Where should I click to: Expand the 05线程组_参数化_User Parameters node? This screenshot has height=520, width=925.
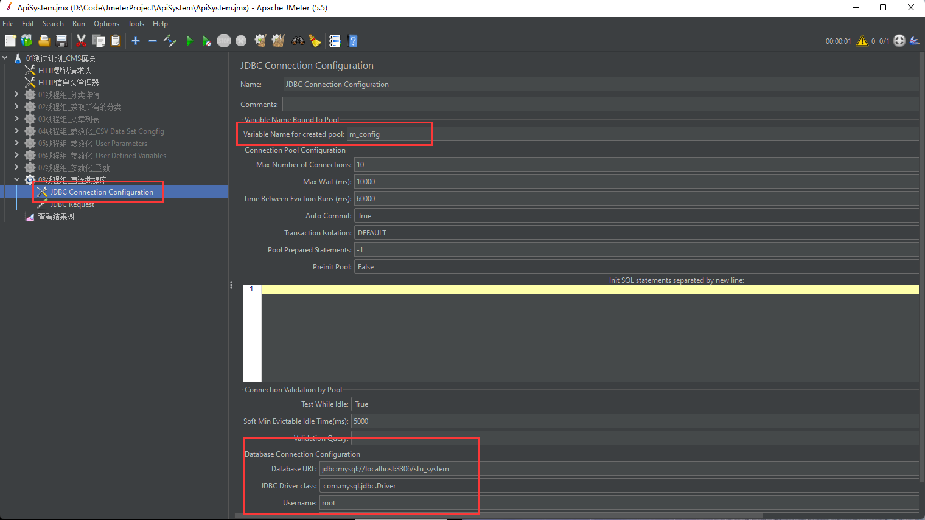point(17,144)
